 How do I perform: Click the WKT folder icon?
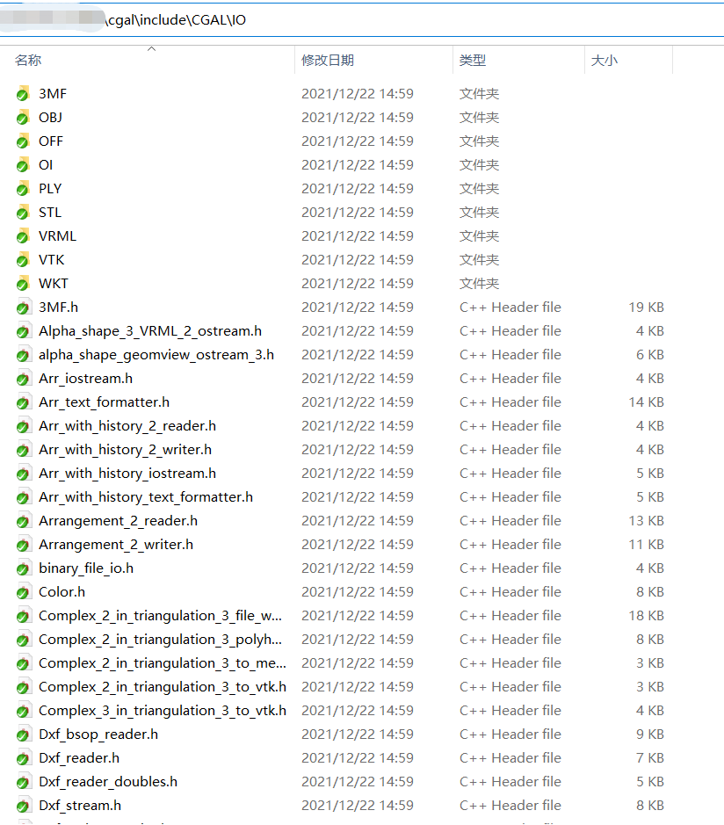coord(22,283)
